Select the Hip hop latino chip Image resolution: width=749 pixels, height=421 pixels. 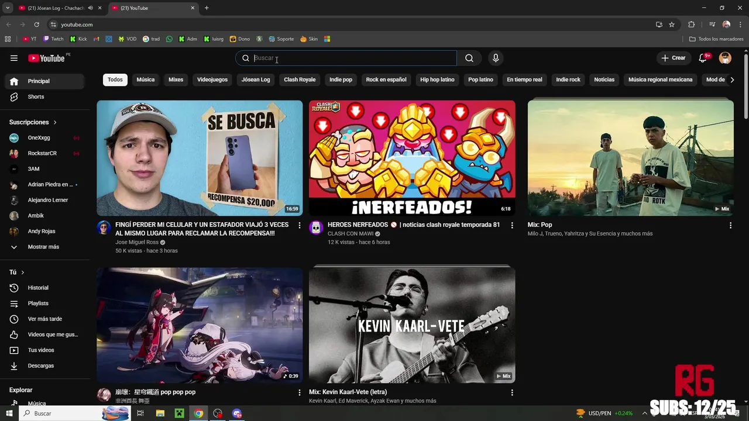[437, 80]
